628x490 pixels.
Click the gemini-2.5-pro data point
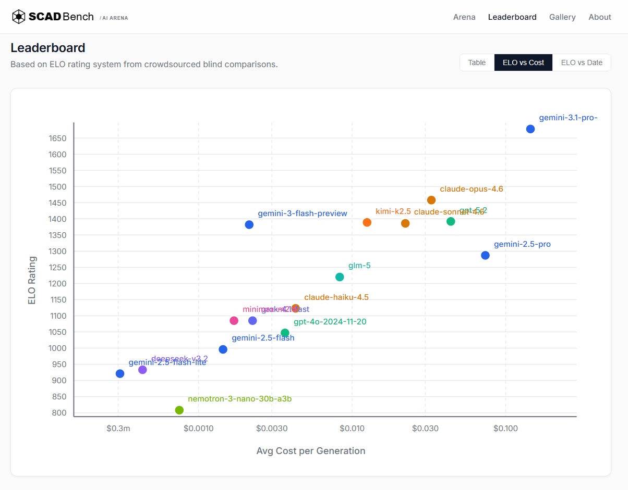tap(485, 256)
